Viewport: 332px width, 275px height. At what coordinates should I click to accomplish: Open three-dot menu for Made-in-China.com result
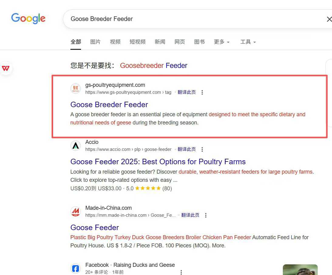tap(206, 215)
